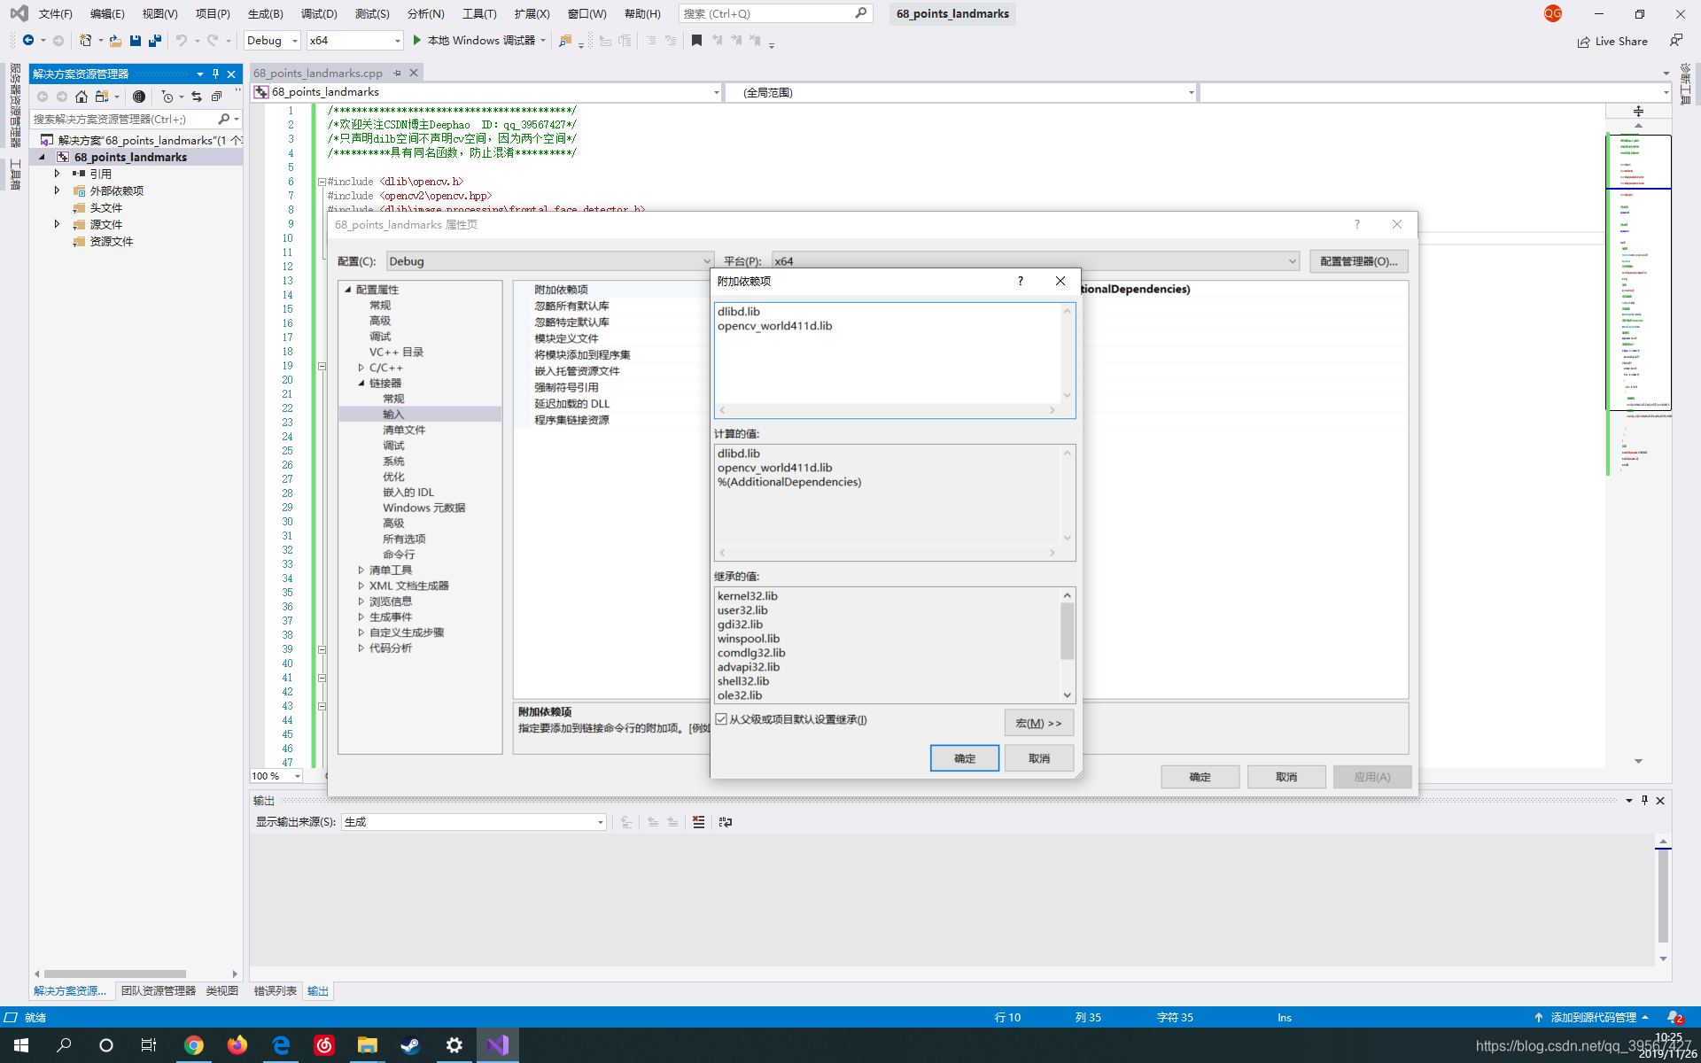This screenshot has height=1063, width=1701.
Task: Open the 生成(B) menu
Action: pyautogui.click(x=265, y=13)
